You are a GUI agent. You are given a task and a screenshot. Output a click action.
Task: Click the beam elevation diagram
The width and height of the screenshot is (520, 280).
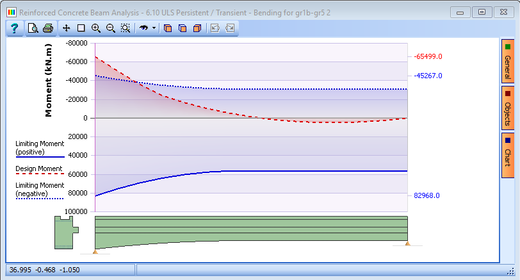[x=252, y=232]
